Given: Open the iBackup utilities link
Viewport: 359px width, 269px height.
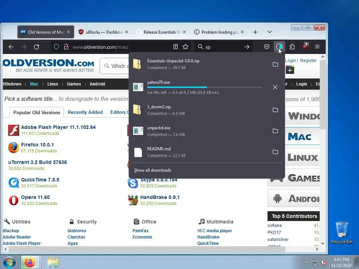Looking at the screenshot, I should [11, 231].
